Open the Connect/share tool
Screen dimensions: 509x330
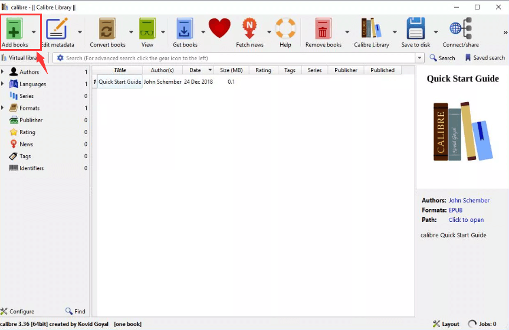[460, 30]
